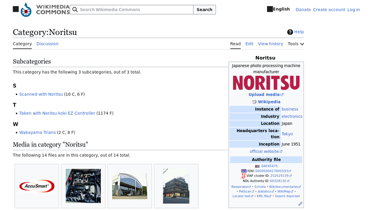Click the Reasonator link
374x210 pixels.
(x=241, y=187)
